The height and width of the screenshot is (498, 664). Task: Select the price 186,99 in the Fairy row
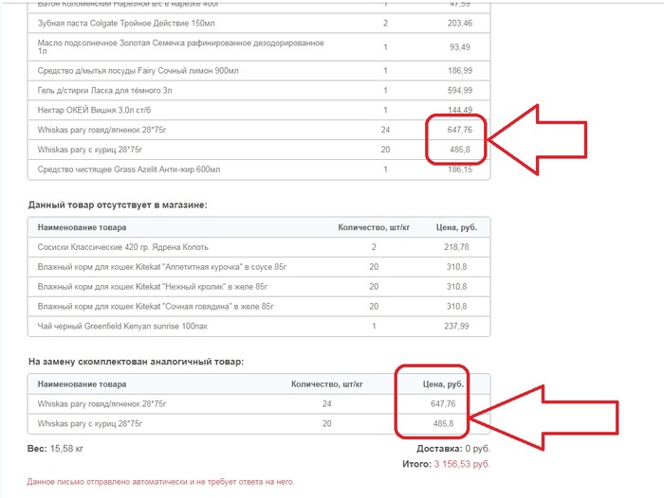[460, 71]
